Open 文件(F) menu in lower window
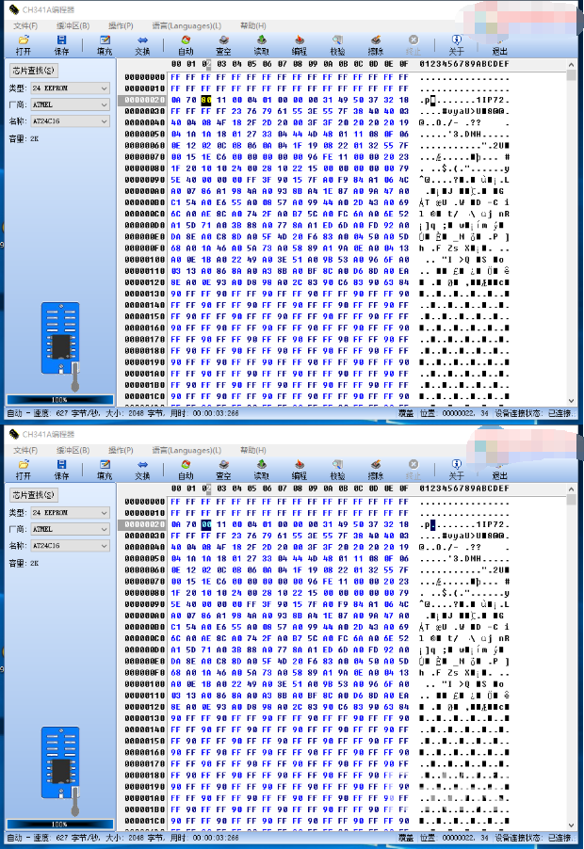 click(x=25, y=450)
